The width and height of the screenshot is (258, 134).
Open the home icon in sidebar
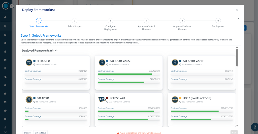click(x=5, y=17)
